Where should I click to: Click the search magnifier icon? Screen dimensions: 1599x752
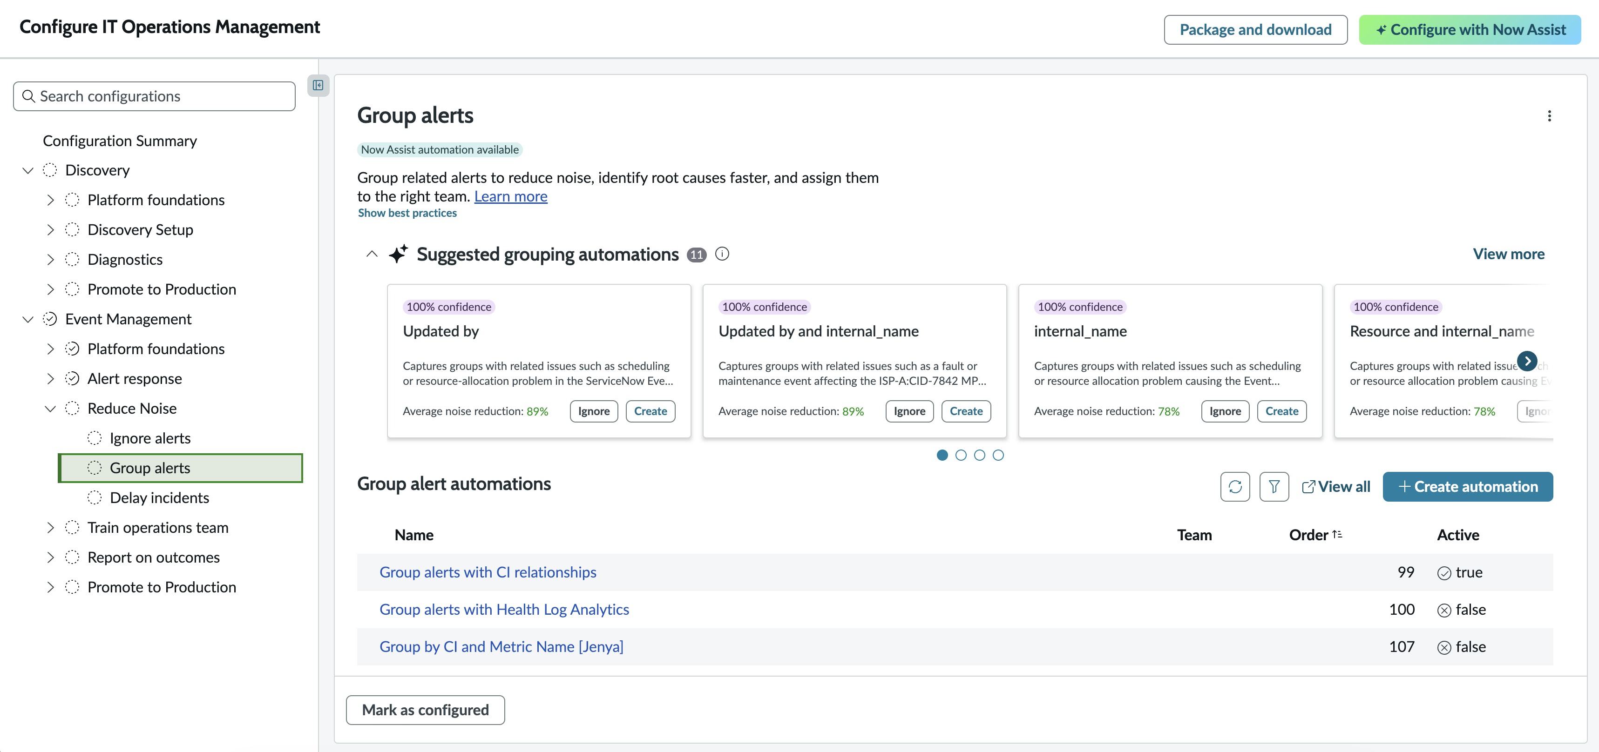pyautogui.click(x=28, y=96)
